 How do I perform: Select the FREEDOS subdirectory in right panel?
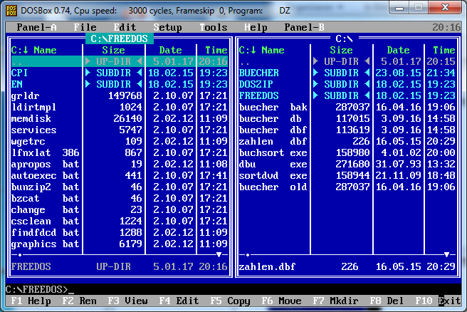click(347, 95)
